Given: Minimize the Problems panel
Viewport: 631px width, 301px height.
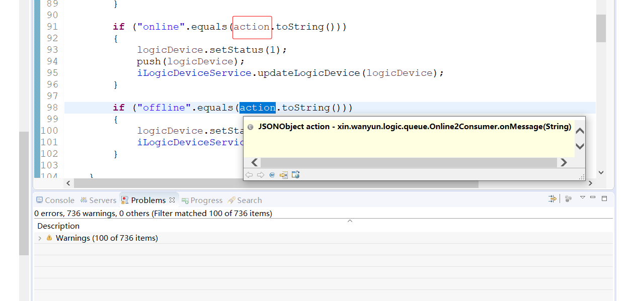Looking at the screenshot, I should point(593,197).
